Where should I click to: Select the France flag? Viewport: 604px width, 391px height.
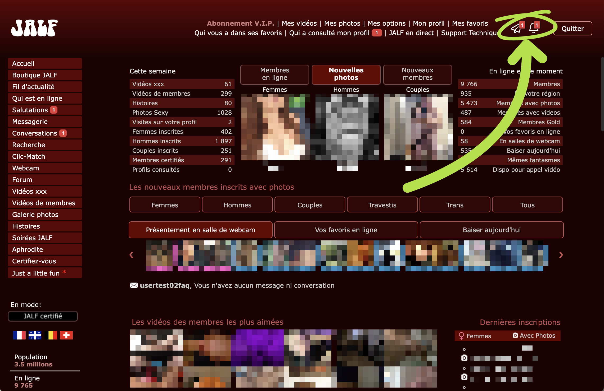(19, 335)
